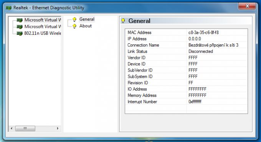The image size is (261, 142).
Task: Open the General page in the tree
Action: pyautogui.click(x=87, y=19)
